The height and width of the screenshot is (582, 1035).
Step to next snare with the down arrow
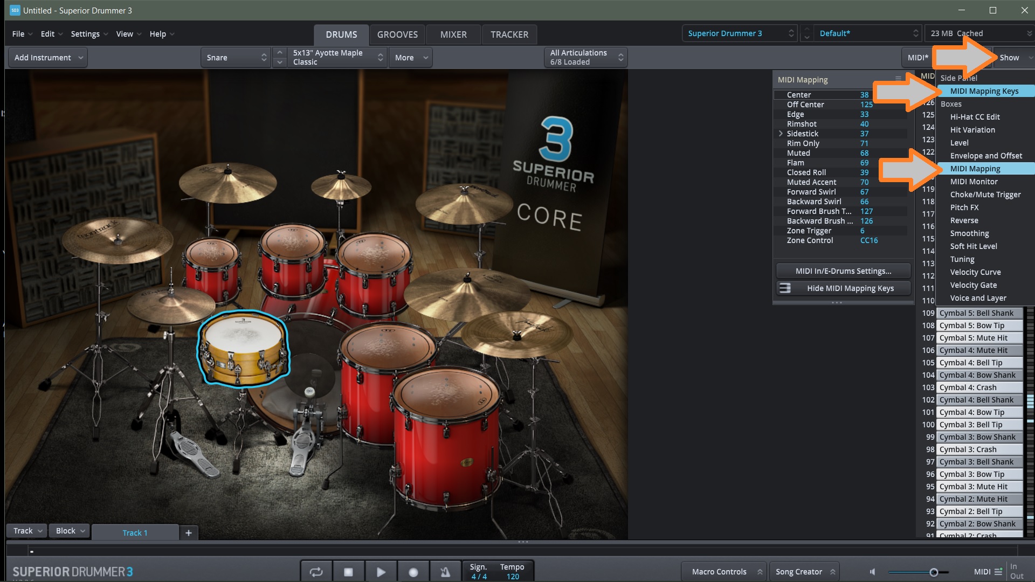coord(279,62)
